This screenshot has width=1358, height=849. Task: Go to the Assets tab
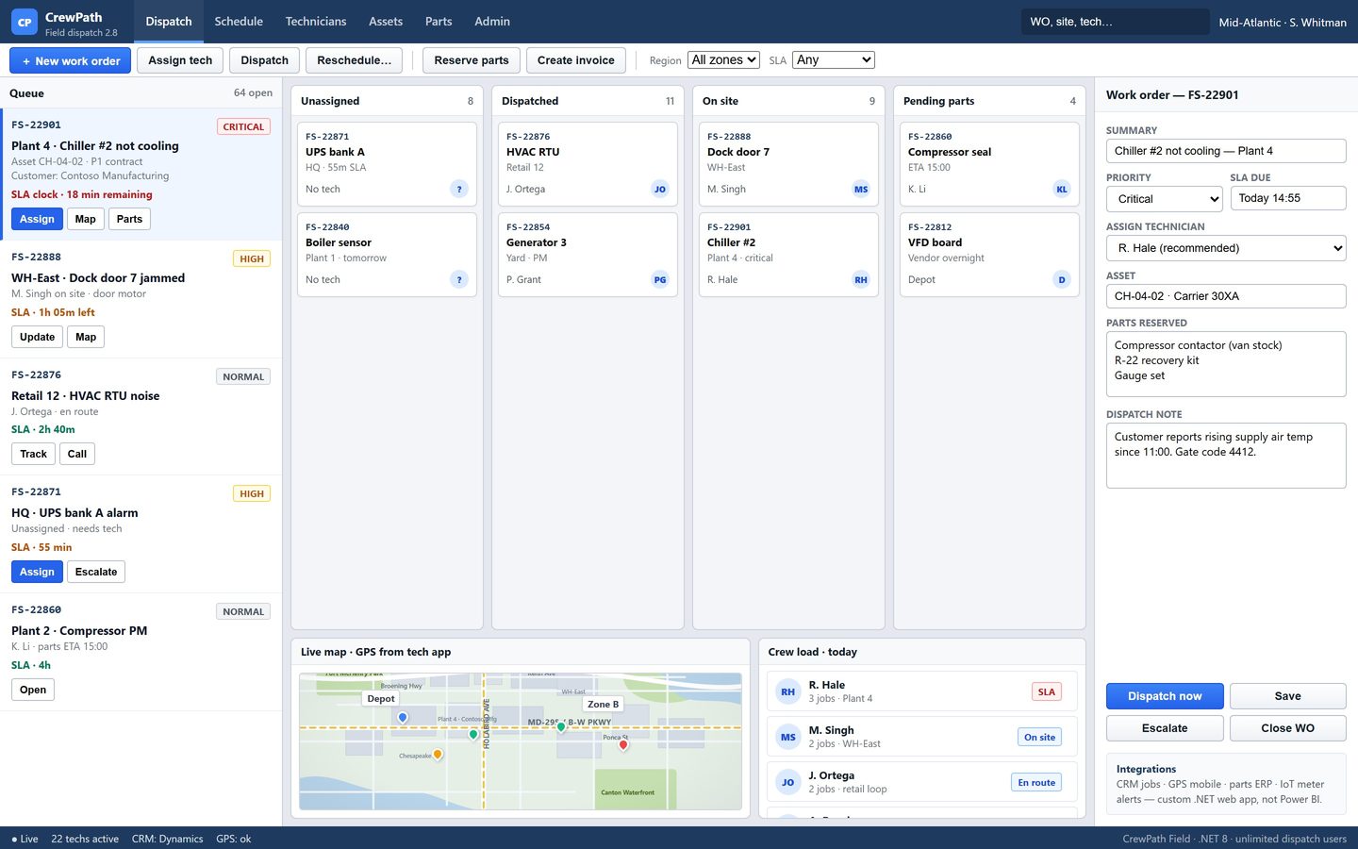pos(386,22)
